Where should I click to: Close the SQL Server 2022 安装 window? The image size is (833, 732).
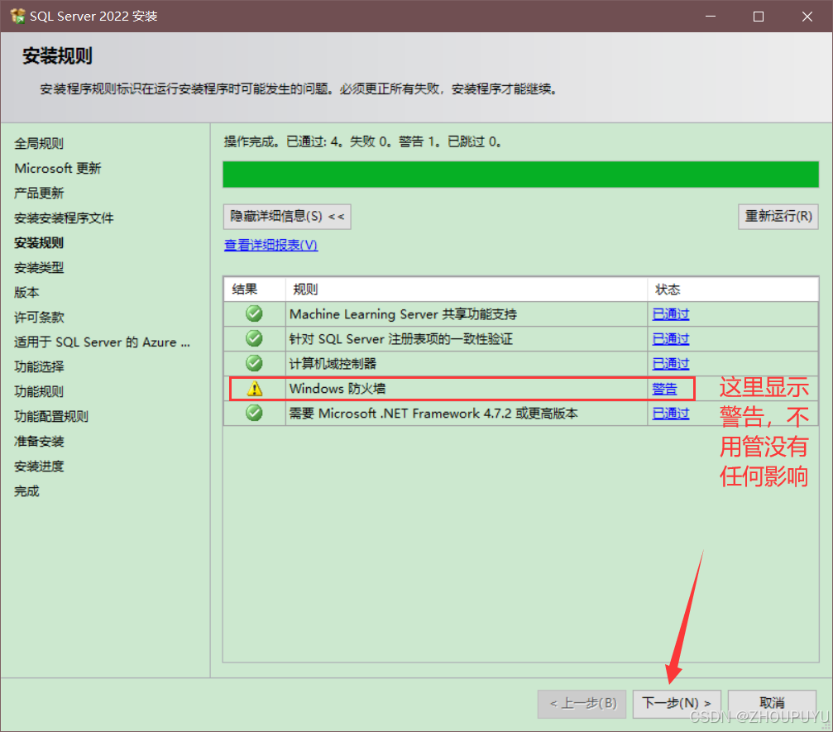click(x=807, y=17)
